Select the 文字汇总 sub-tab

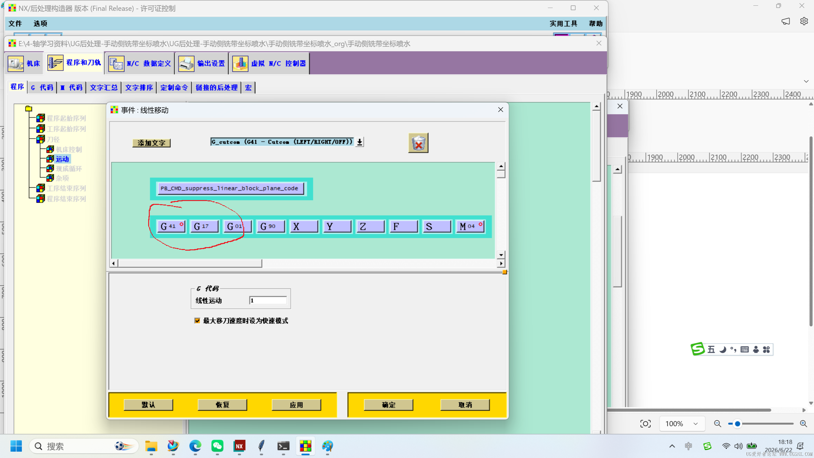click(x=104, y=87)
